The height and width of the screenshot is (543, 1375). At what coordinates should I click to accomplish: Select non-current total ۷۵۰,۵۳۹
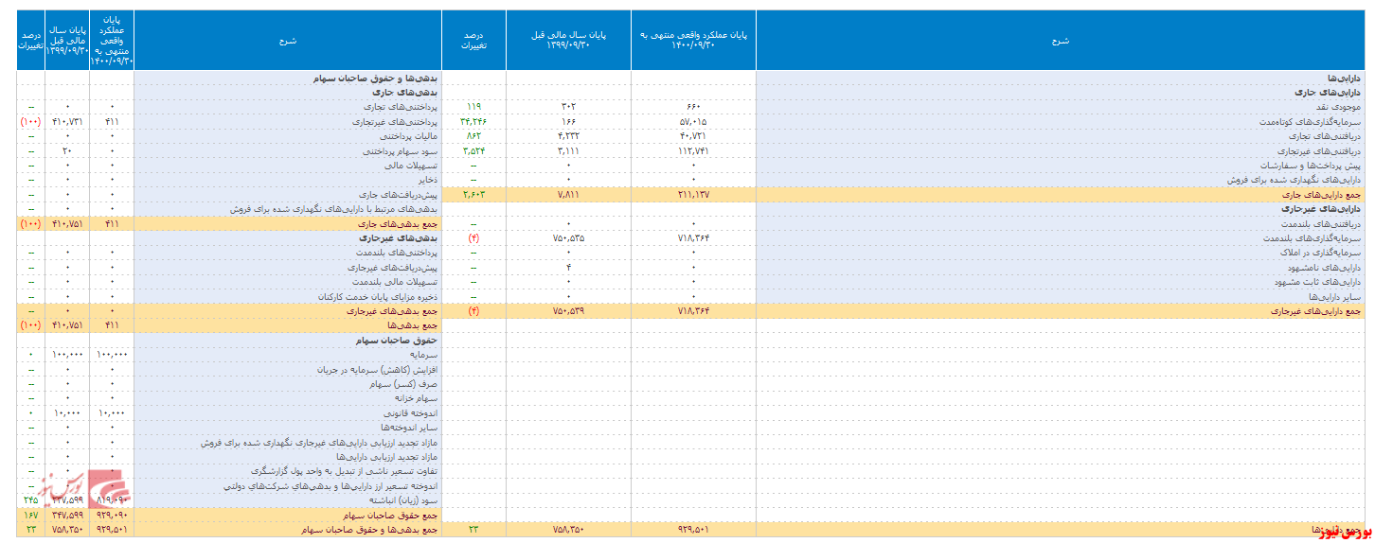point(568,310)
